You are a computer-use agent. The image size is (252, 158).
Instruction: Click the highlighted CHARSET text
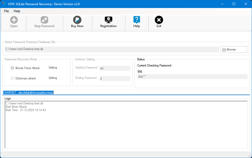click(28, 93)
